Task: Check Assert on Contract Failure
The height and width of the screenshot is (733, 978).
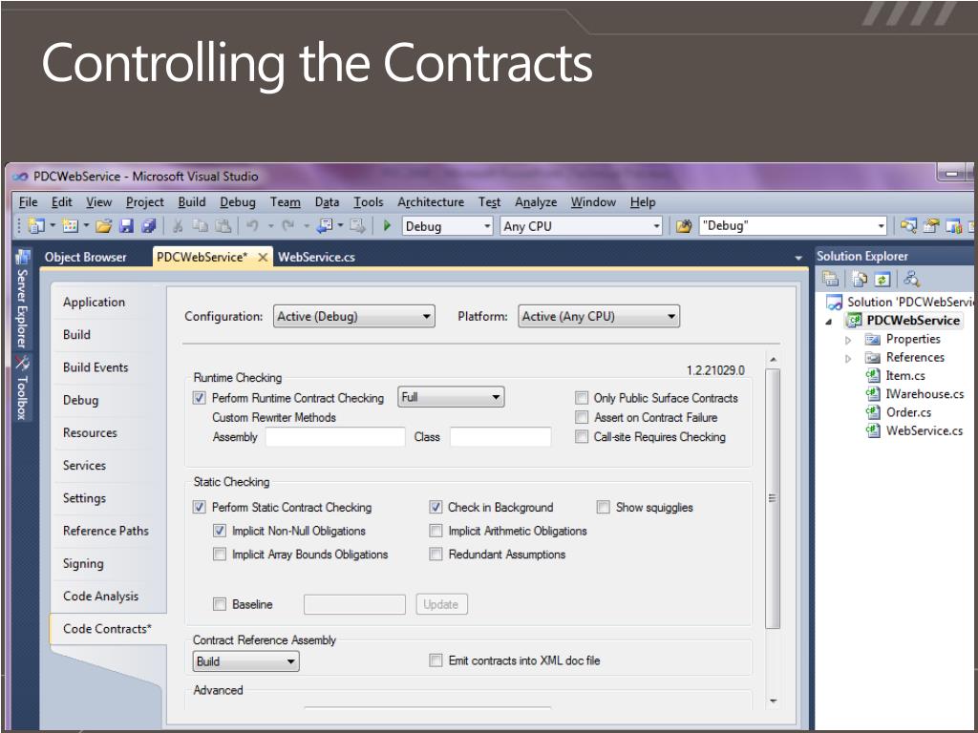Action: 582,417
